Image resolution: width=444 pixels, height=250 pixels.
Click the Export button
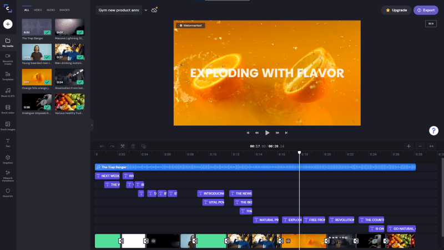426,10
